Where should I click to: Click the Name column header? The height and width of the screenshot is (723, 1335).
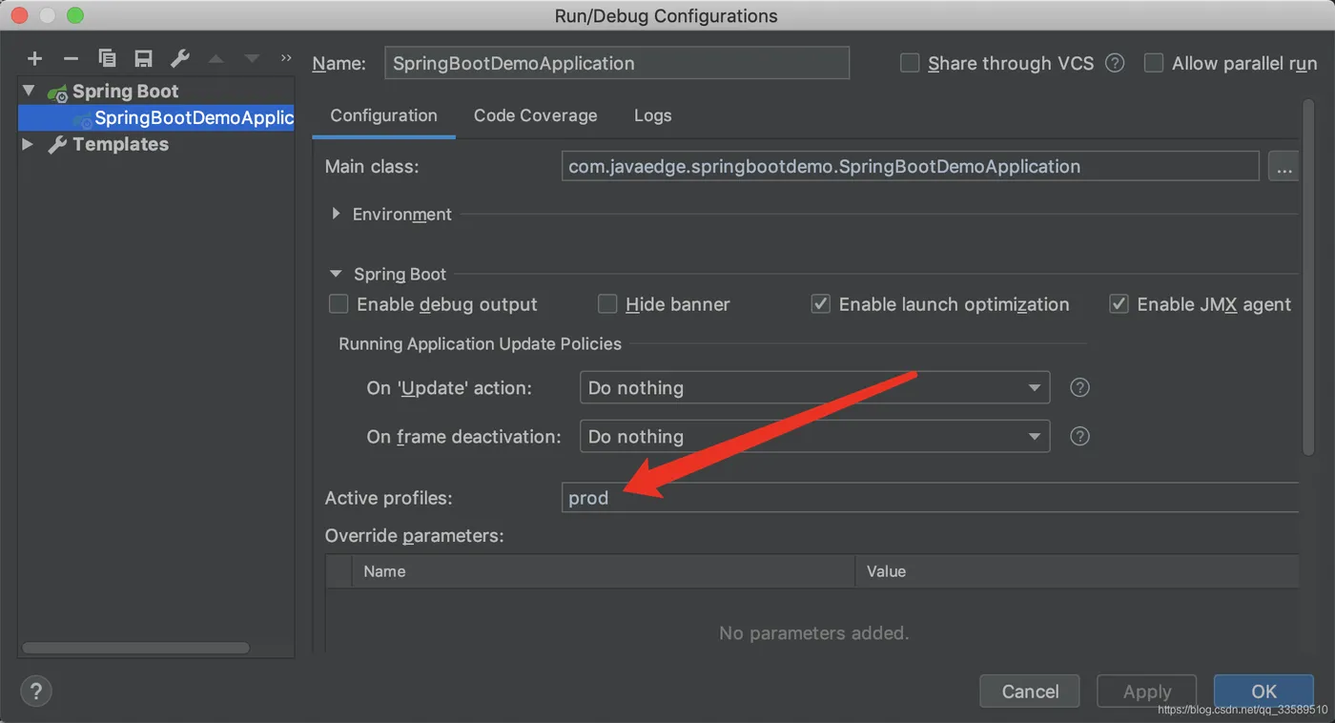(603, 571)
